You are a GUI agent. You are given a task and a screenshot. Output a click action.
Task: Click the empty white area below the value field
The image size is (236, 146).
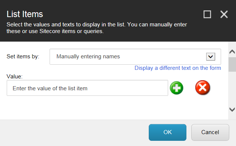[106, 107]
